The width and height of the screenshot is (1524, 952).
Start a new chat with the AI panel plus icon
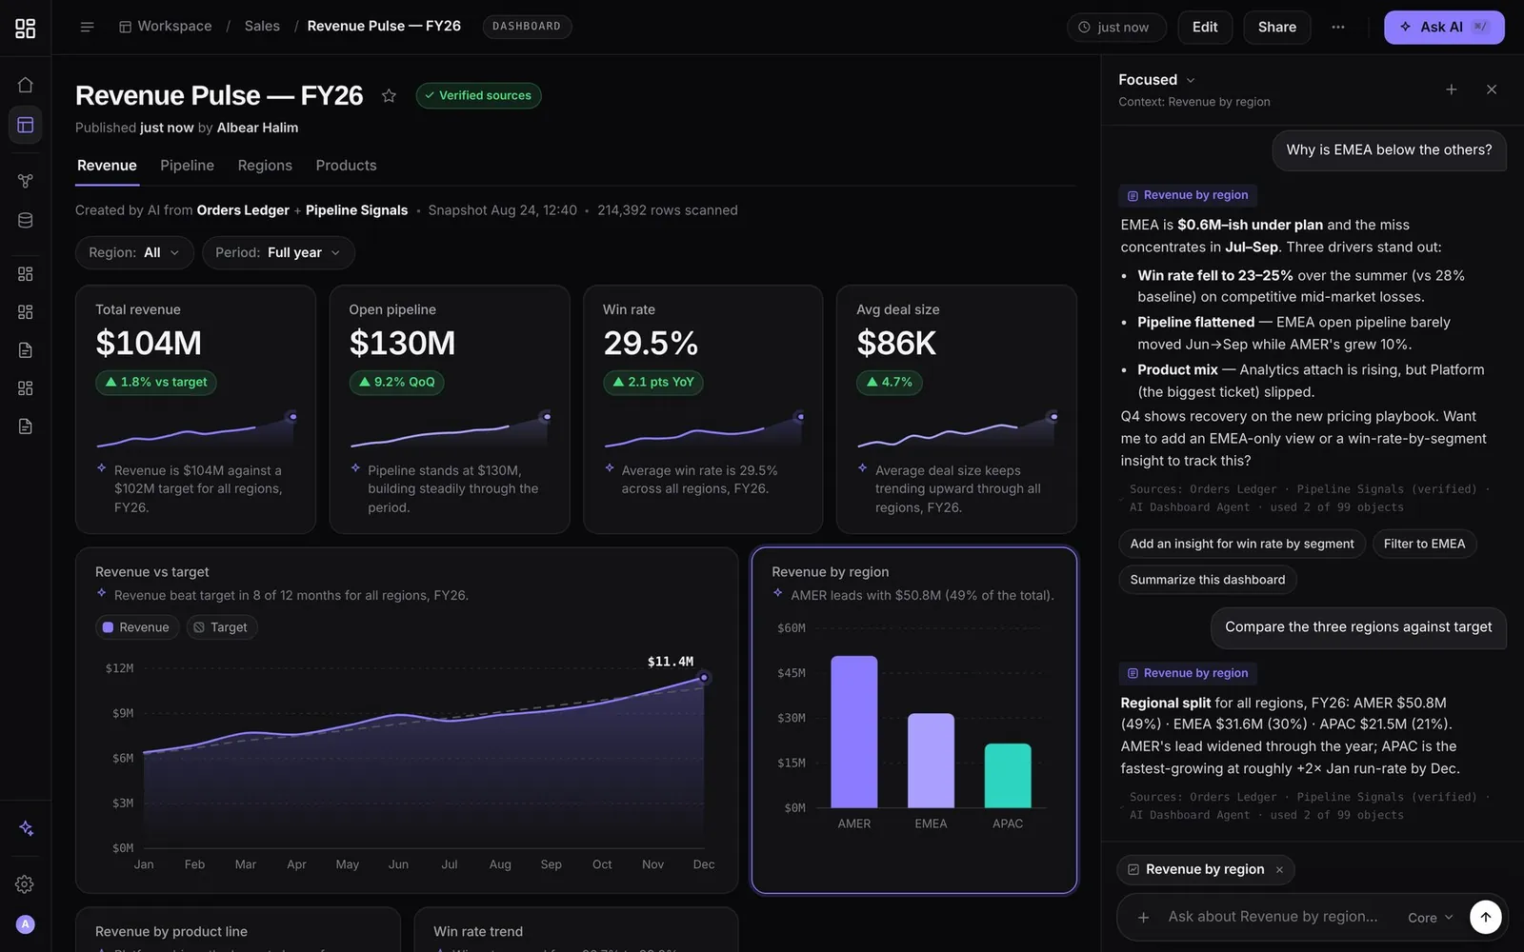pos(1452,89)
